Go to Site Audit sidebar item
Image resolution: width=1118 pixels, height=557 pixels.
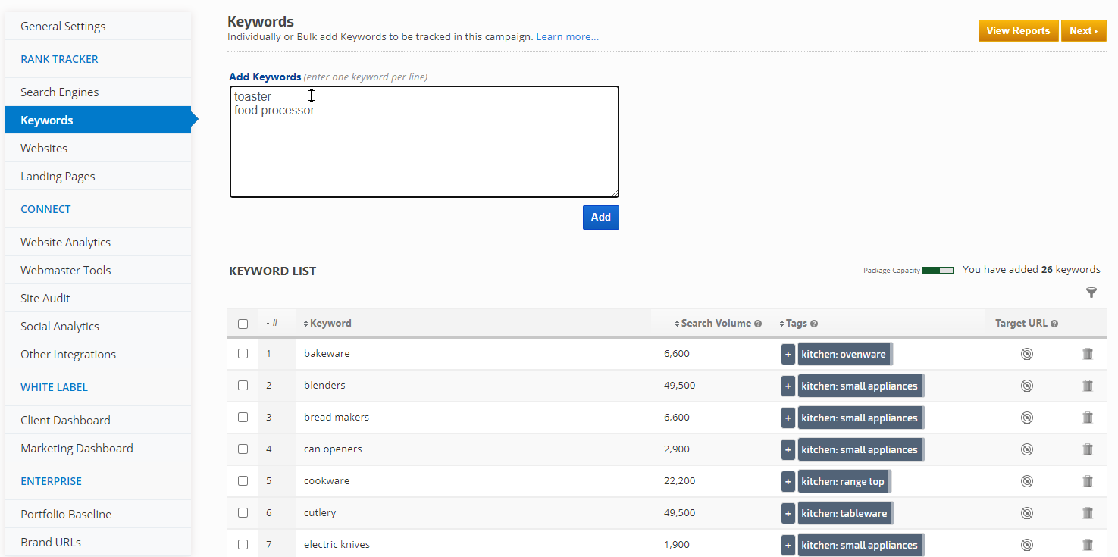click(45, 298)
